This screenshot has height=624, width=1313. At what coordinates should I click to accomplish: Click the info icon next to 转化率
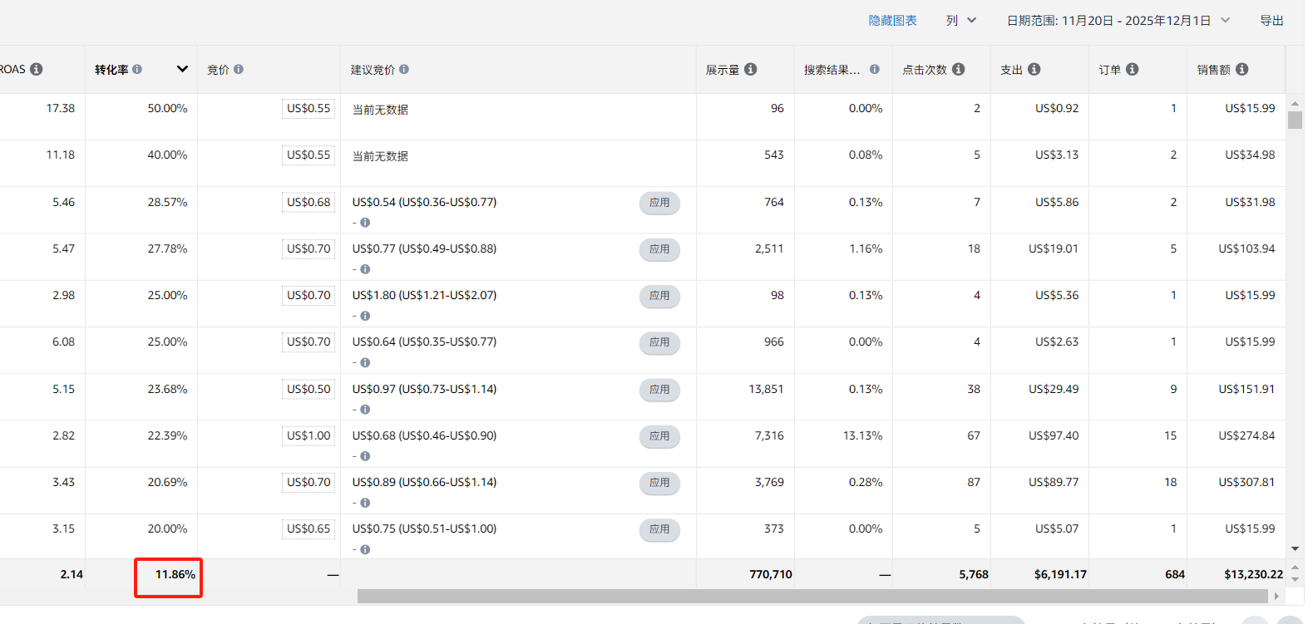click(x=137, y=70)
